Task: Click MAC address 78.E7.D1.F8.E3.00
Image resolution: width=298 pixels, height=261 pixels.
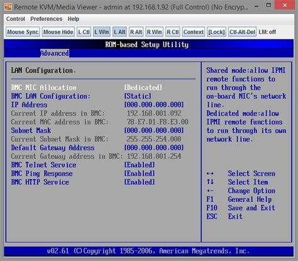Action: click(x=158, y=122)
